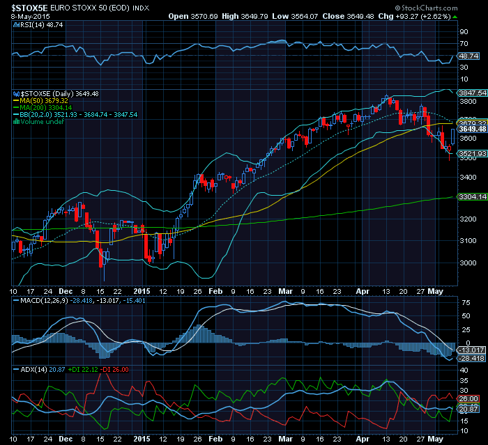The height and width of the screenshot is (445, 488).
Task: Click the Apr label on ADX panel date axis
Action: coord(363,439)
